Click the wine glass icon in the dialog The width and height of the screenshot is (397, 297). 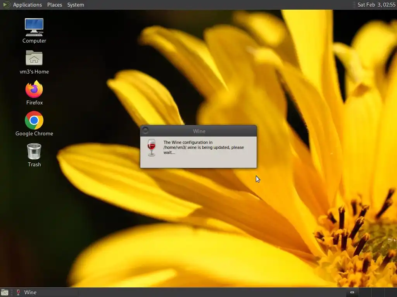(x=152, y=148)
